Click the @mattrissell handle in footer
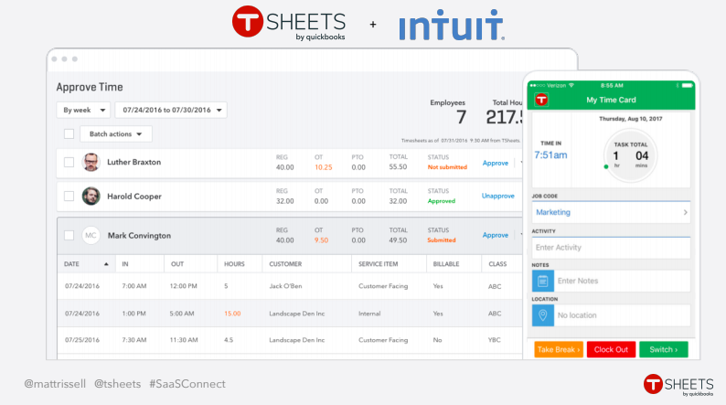The width and height of the screenshot is (726, 405). 55,384
